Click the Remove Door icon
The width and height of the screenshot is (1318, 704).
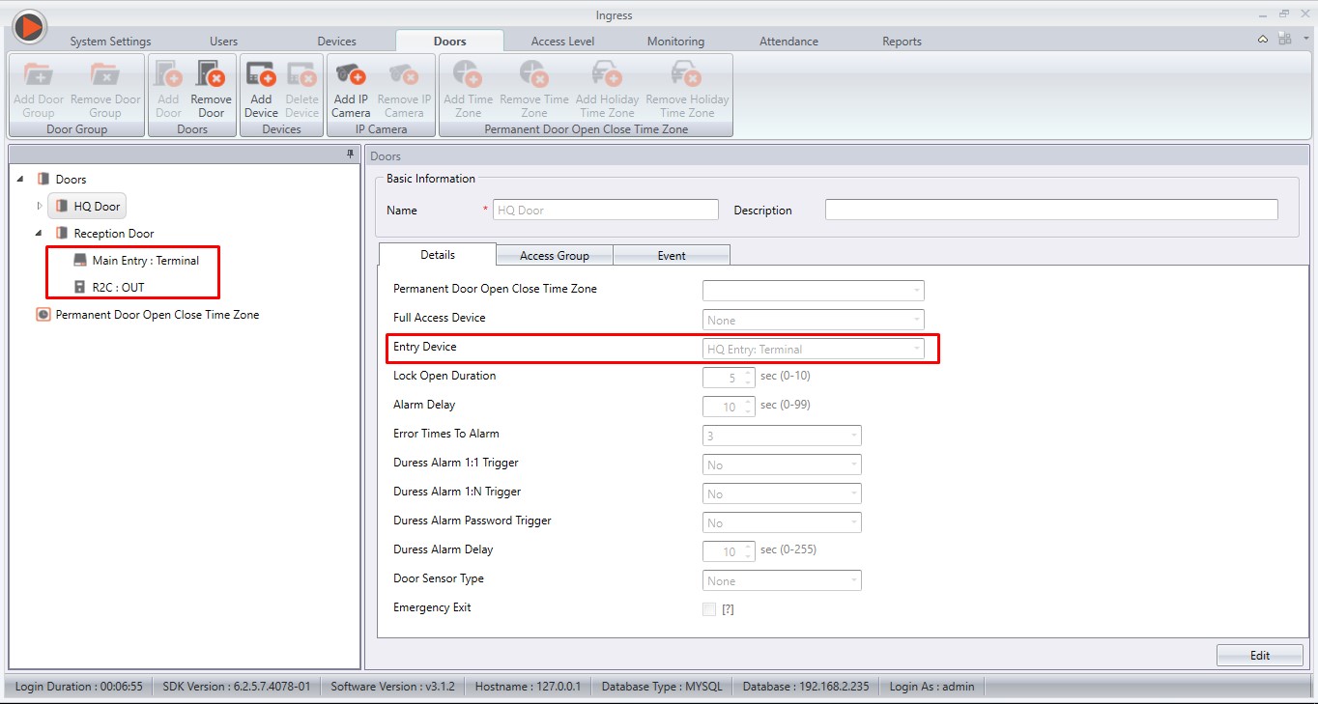click(211, 74)
